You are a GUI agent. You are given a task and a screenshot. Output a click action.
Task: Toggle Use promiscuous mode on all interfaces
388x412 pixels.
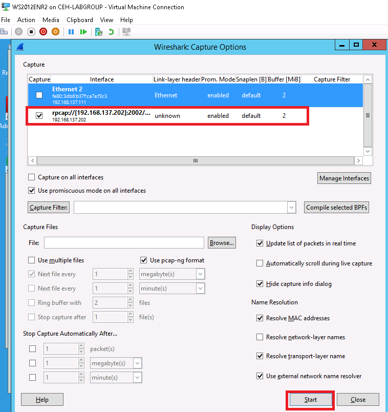tap(32, 191)
